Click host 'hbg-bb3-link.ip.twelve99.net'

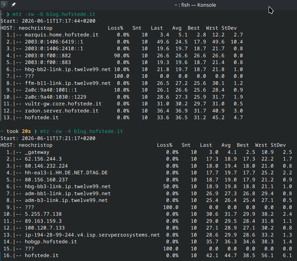coord(67,187)
